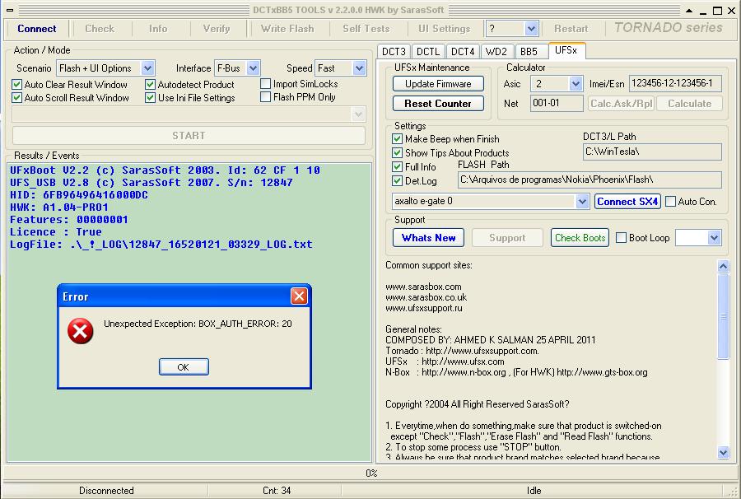741x499 pixels.
Task: Toggle Auto Clear Result Window checkbox
Action: (x=17, y=85)
